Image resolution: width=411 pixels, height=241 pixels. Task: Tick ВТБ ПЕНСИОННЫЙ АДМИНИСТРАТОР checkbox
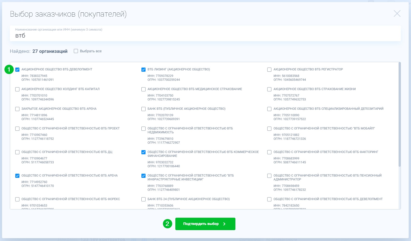(x=269, y=176)
